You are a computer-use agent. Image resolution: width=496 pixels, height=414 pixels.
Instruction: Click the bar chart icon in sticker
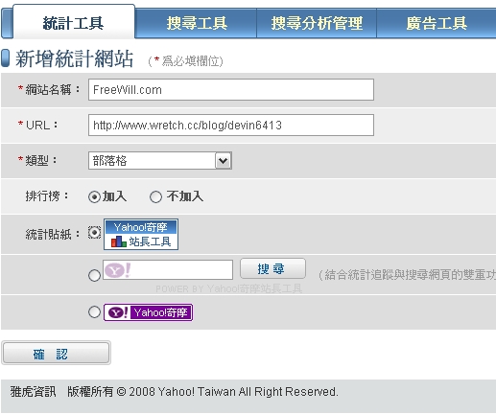click(x=119, y=241)
